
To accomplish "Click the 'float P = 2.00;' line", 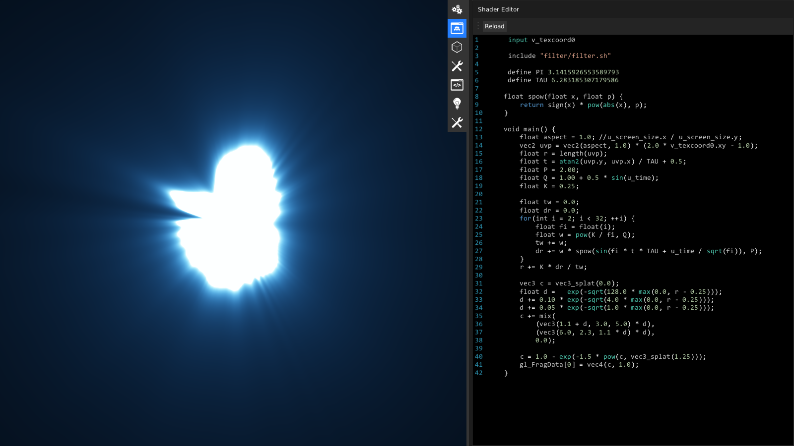I will point(549,170).
